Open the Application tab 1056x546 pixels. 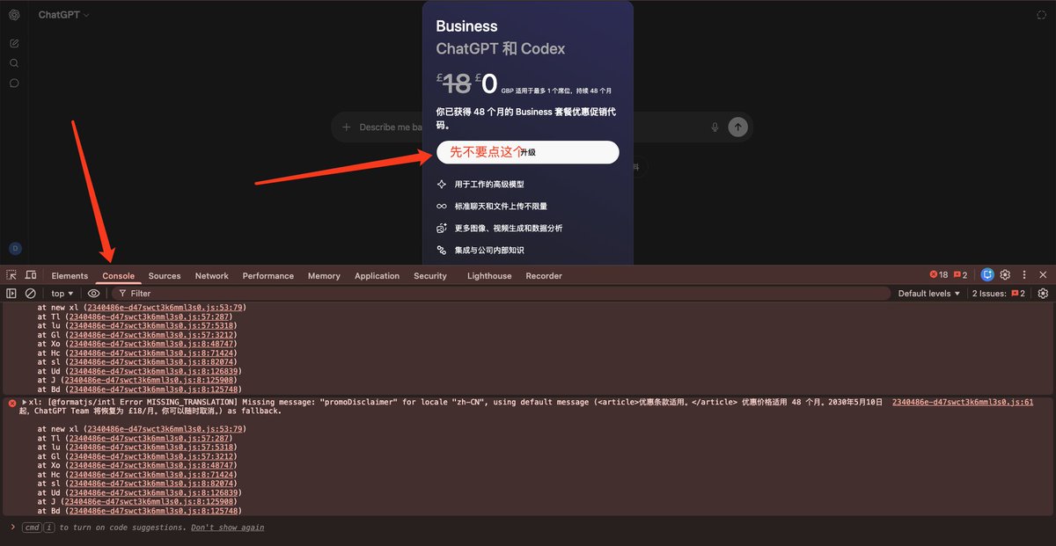click(378, 276)
